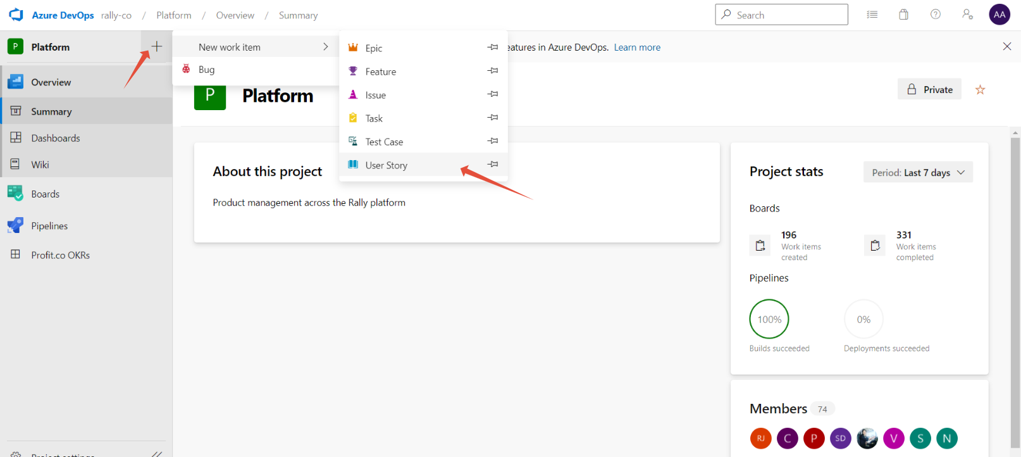This screenshot has width=1021, height=457.
Task: Open the AA account avatar
Action: tap(999, 15)
